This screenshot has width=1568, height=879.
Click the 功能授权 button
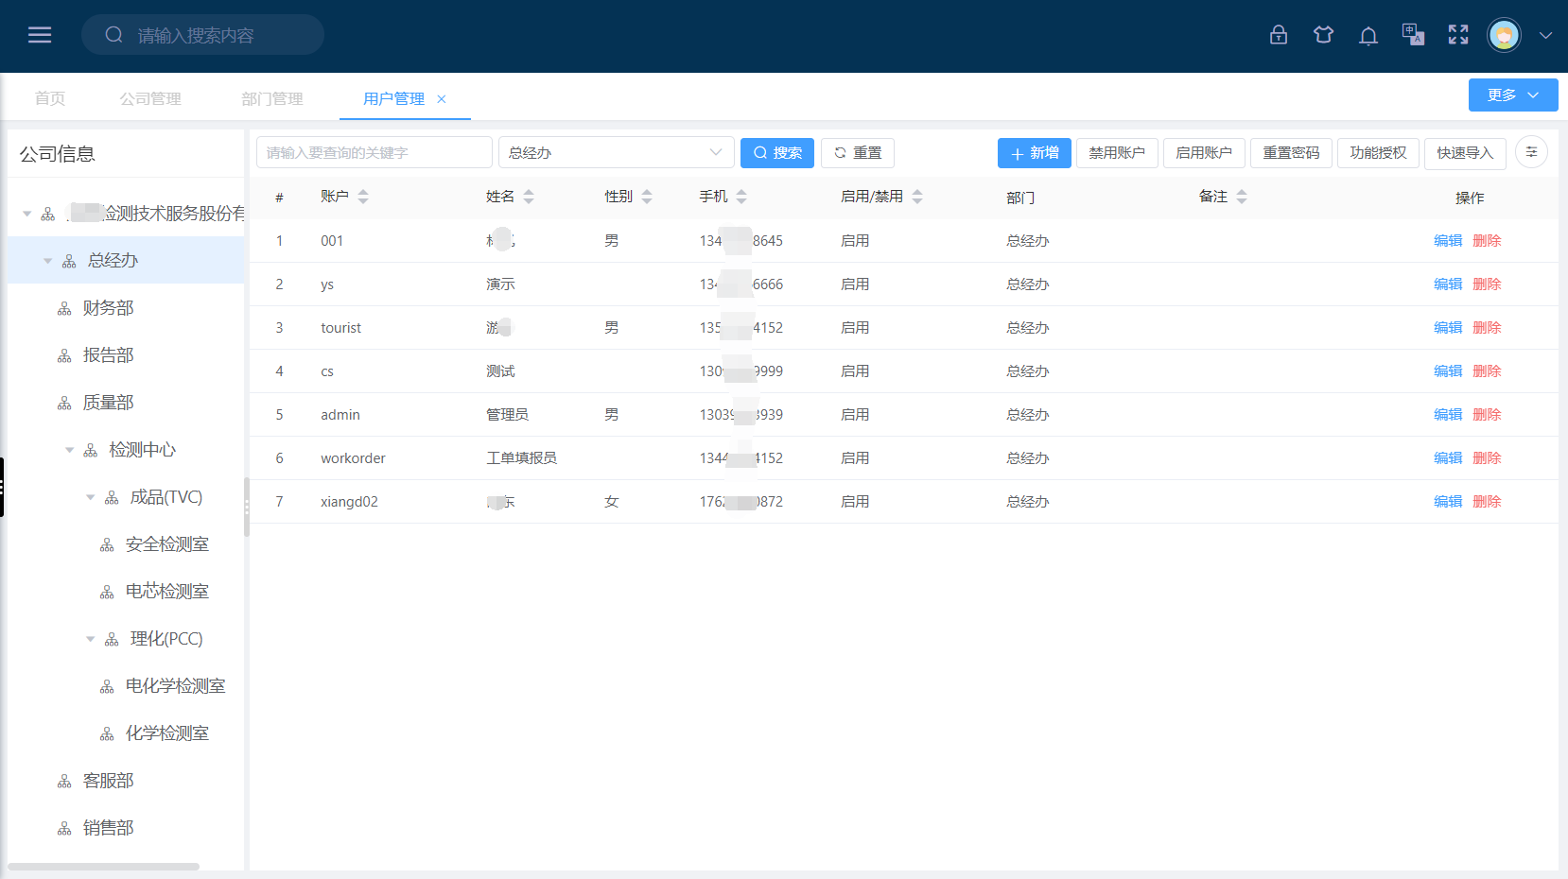(x=1378, y=152)
